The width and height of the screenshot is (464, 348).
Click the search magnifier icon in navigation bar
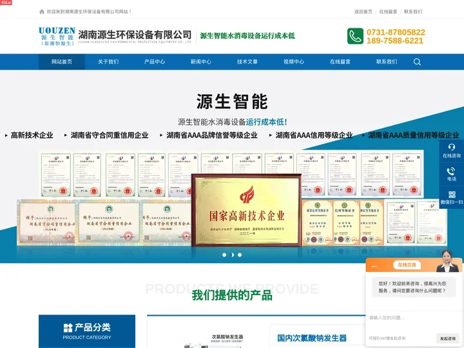pyautogui.click(x=417, y=62)
